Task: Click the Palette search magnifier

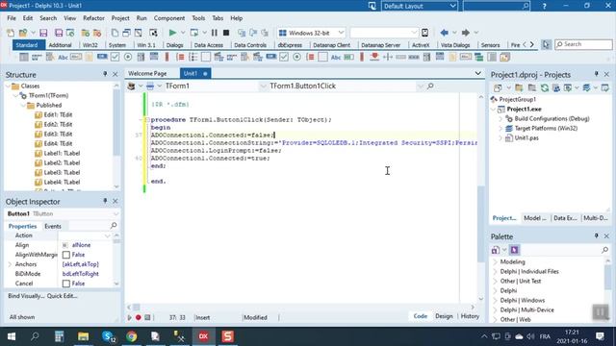Action: click(605, 250)
